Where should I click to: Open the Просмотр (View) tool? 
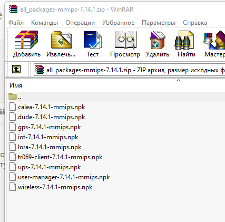[x=125, y=40]
